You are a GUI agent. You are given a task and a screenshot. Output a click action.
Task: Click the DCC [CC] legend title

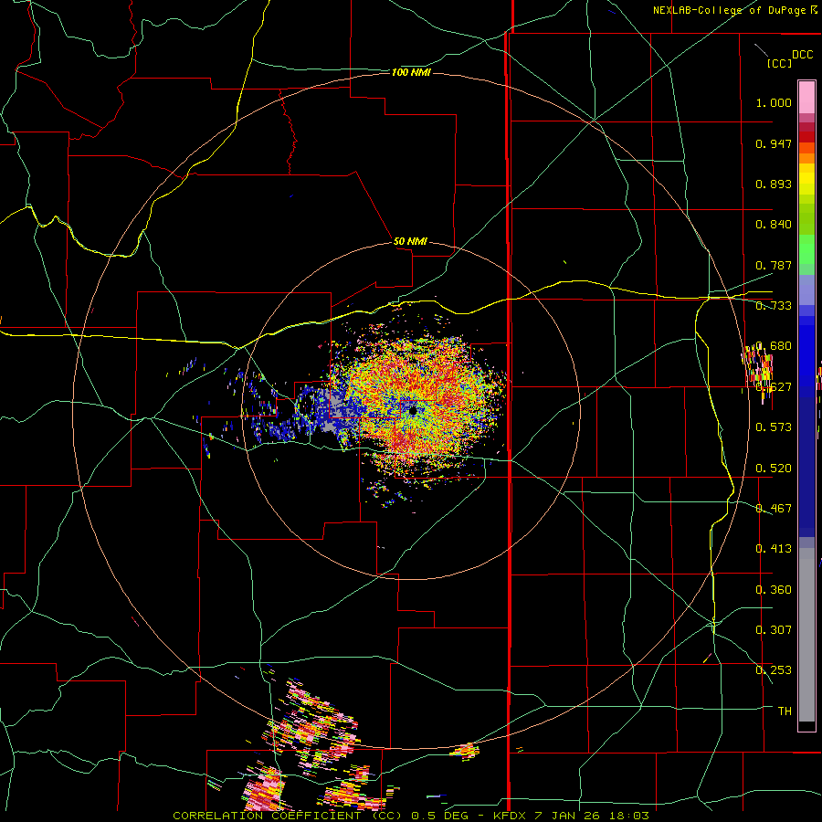click(x=789, y=58)
